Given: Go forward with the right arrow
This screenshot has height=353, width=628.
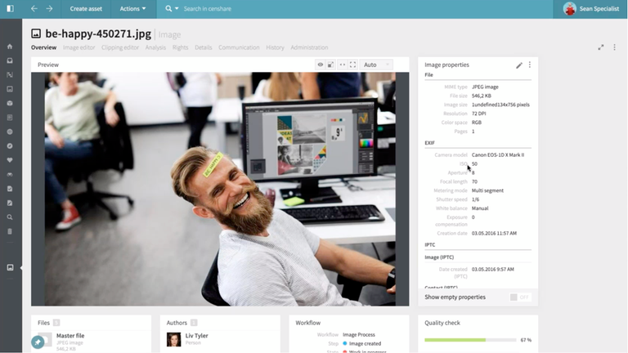Looking at the screenshot, I should click(49, 8).
